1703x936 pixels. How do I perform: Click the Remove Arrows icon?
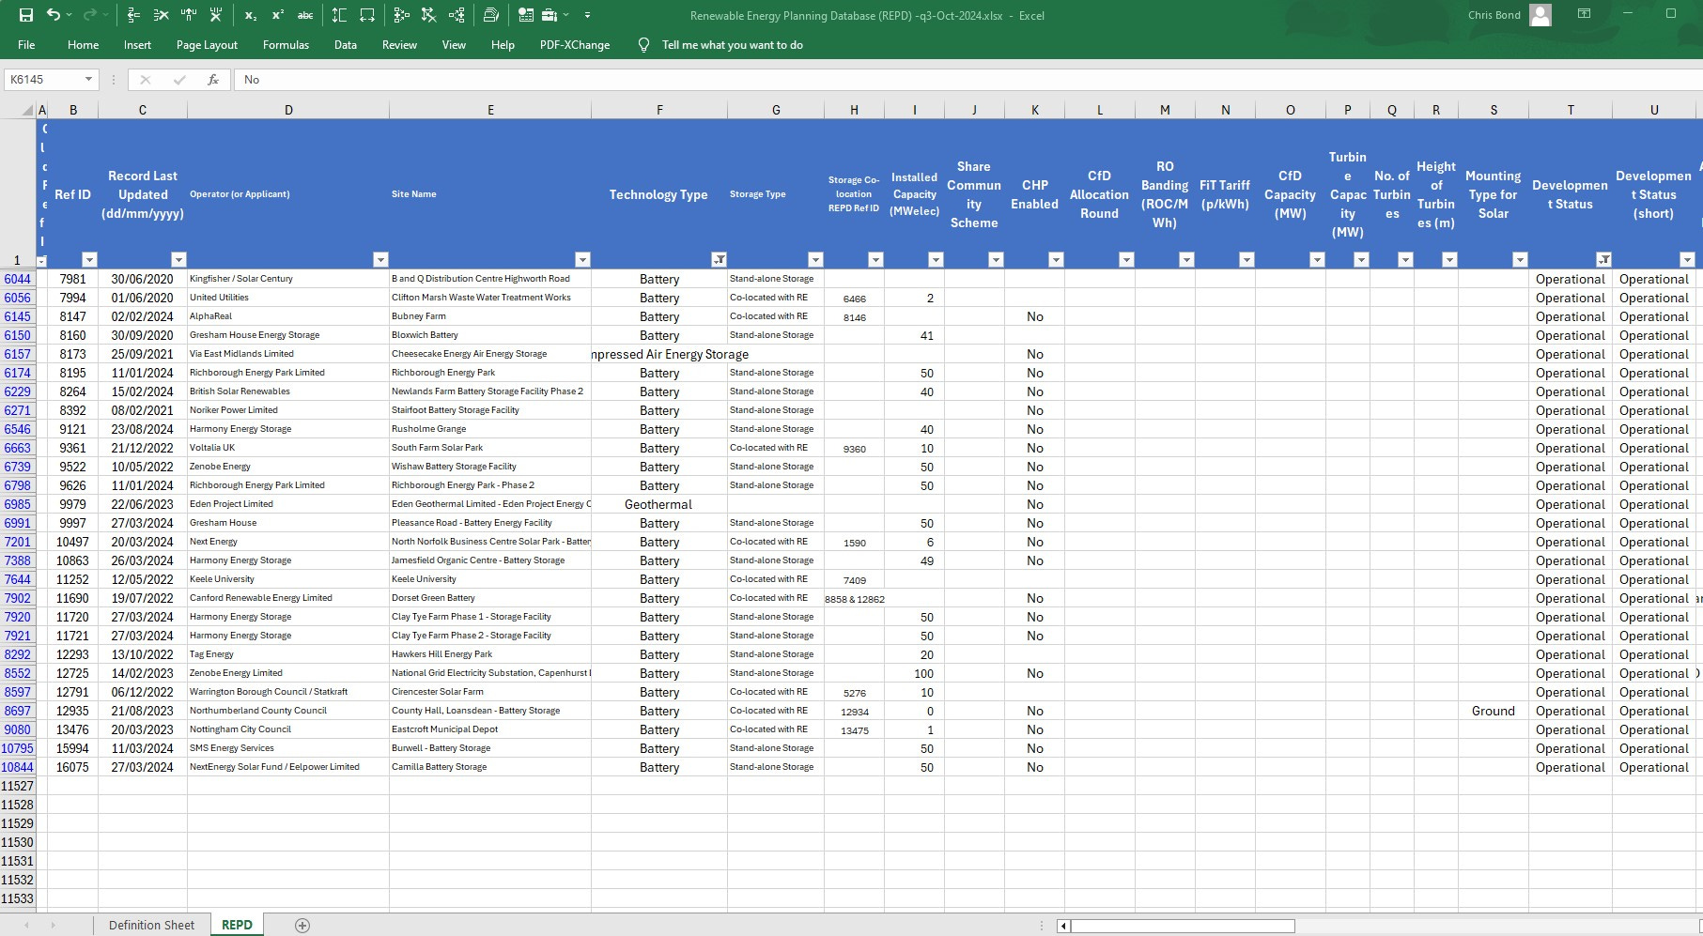(x=429, y=15)
